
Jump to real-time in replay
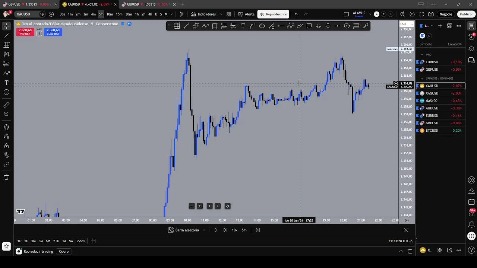[258, 230]
